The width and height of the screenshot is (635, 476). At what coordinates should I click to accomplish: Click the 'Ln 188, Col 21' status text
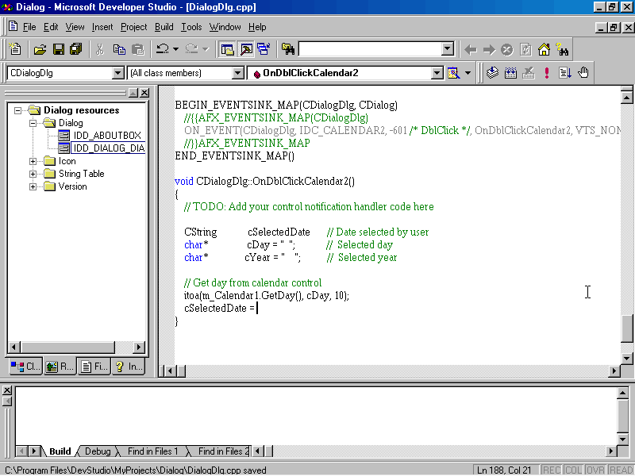click(504, 470)
